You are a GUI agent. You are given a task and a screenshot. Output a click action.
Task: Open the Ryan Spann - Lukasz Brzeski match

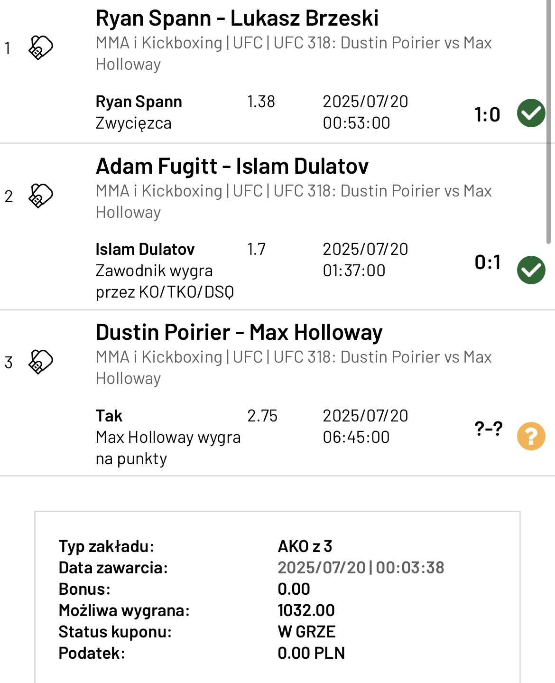click(x=237, y=19)
